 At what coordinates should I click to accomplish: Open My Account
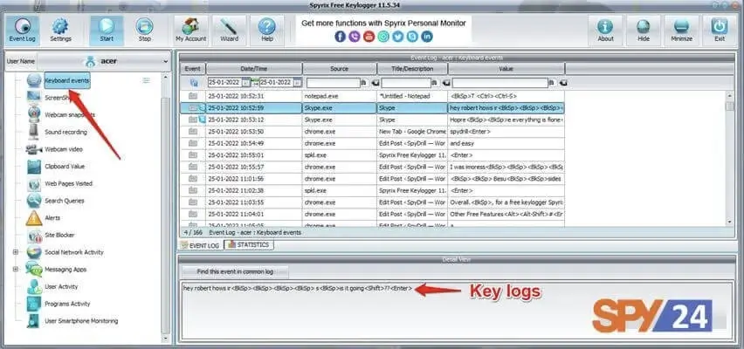pos(190,31)
